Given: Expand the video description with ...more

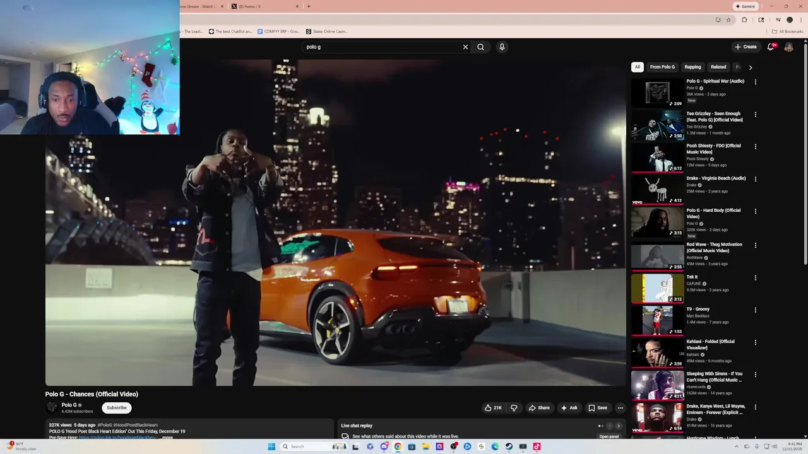Looking at the screenshot, I should 167,437.
